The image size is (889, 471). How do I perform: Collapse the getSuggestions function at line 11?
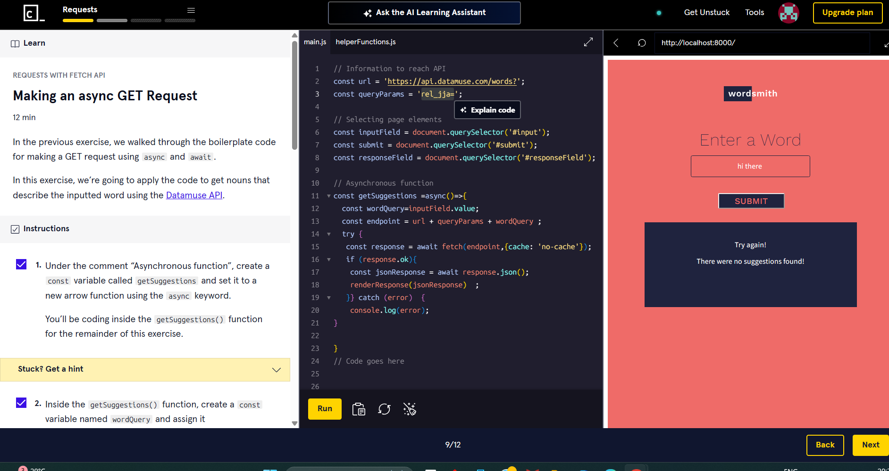coord(329,196)
